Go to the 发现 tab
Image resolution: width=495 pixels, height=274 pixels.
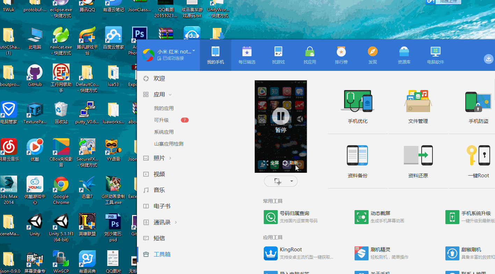[373, 55]
